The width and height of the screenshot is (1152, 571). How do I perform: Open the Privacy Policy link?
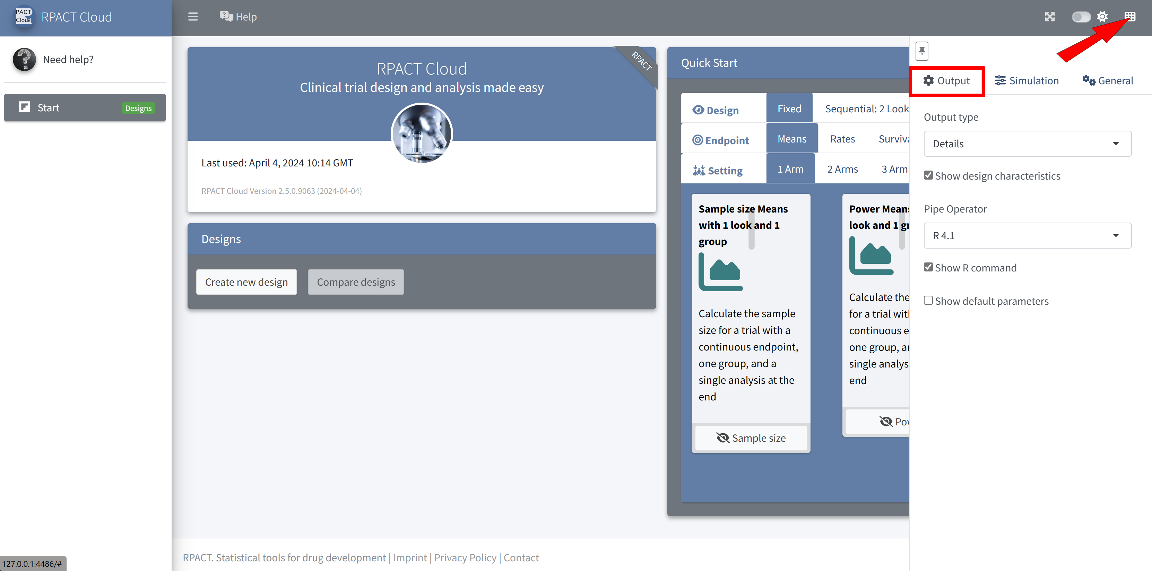[465, 557]
